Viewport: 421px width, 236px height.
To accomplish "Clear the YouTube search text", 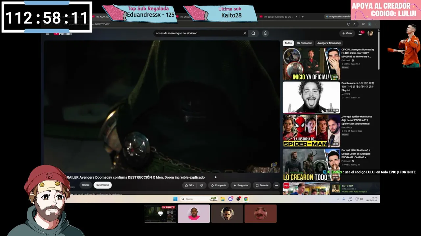I will [x=245, y=33].
